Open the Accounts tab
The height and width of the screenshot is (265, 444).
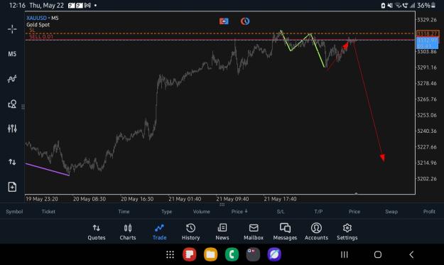point(316,232)
